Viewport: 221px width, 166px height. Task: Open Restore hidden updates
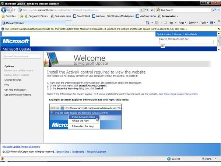pos(17,75)
